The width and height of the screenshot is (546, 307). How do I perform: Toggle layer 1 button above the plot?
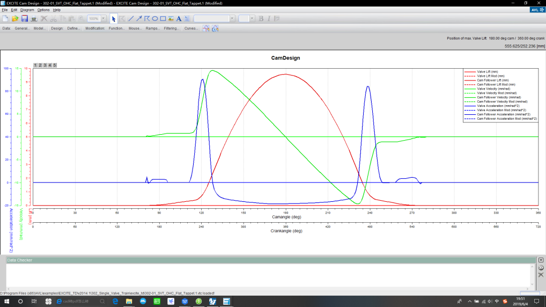tap(35, 65)
